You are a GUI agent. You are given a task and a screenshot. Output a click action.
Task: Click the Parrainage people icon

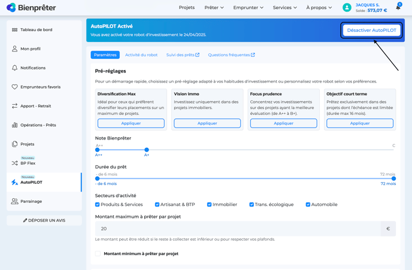[x=15, y=201]
